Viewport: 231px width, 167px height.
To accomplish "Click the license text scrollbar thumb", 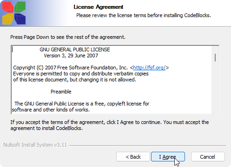I will (215, 57).
